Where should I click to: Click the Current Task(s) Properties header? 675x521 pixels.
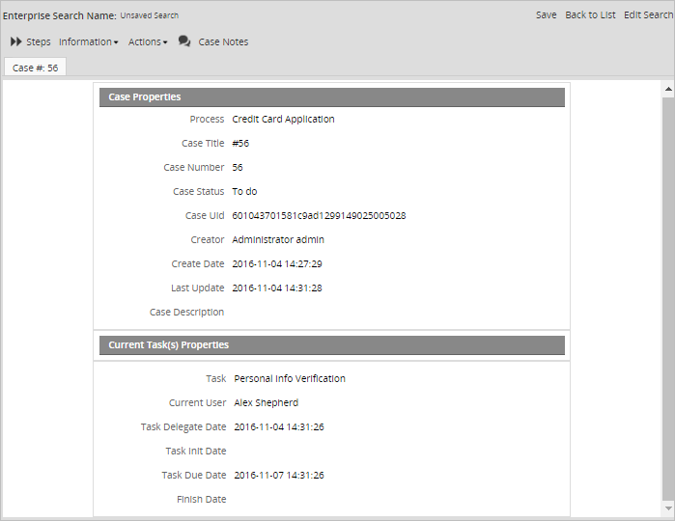click(331, 344)
